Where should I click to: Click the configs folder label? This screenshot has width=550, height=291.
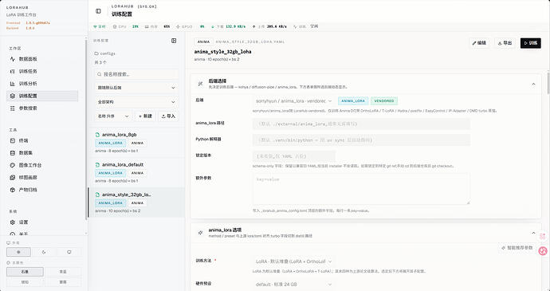(x=105, y=53)
